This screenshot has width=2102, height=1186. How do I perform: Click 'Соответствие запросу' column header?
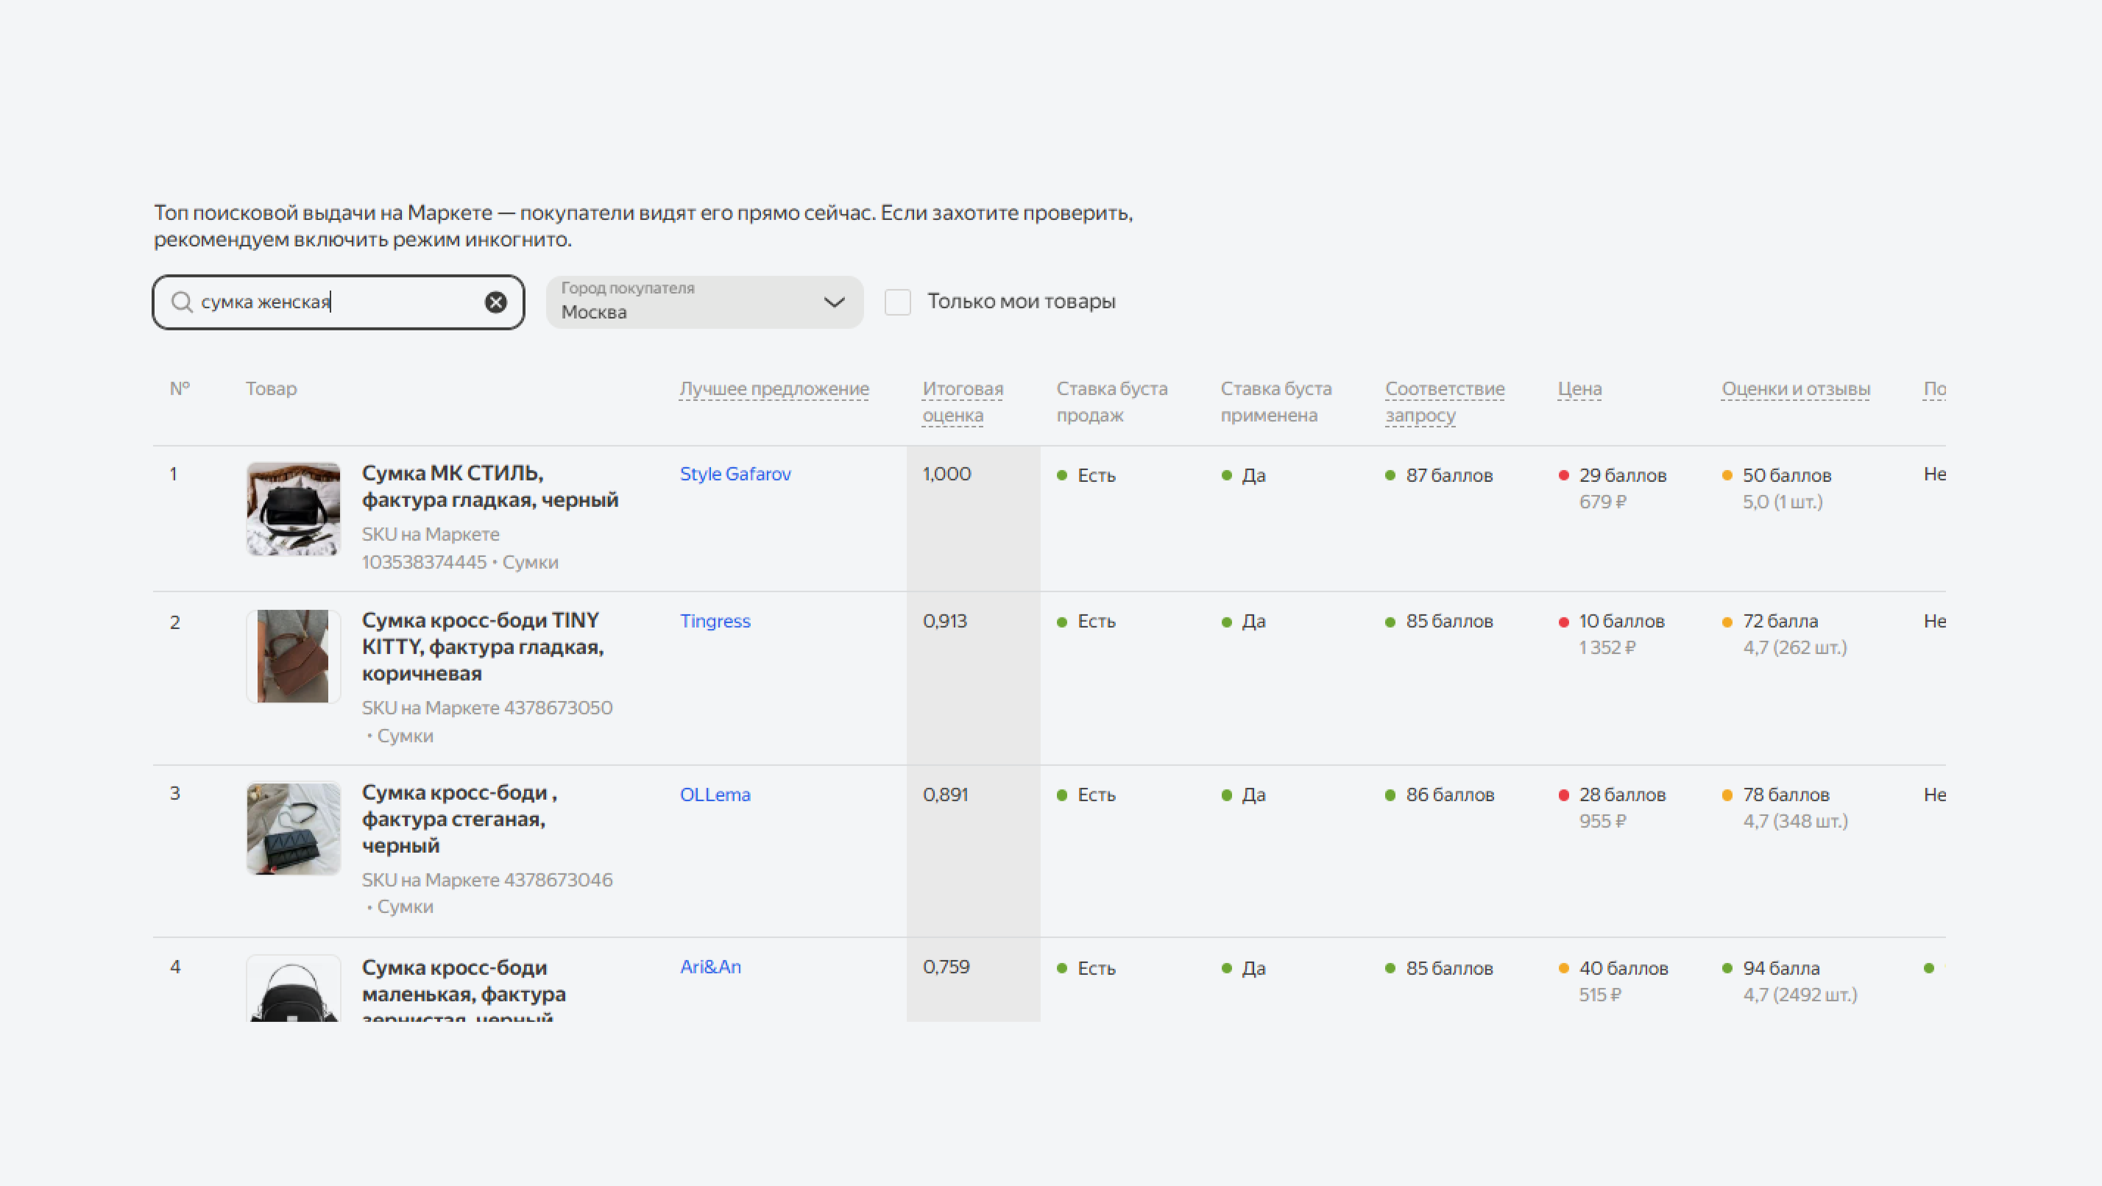click(x=1444, y=401)
